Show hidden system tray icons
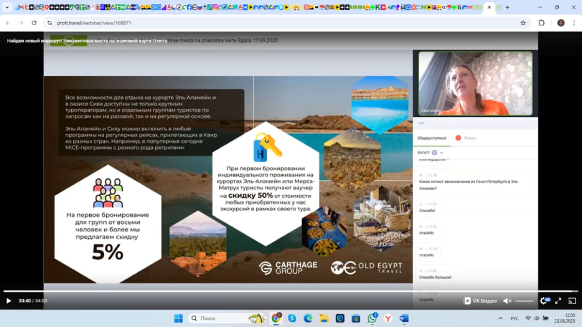Image resolution: width=582 pixels, height=327 pixels. tap(501, 318)
